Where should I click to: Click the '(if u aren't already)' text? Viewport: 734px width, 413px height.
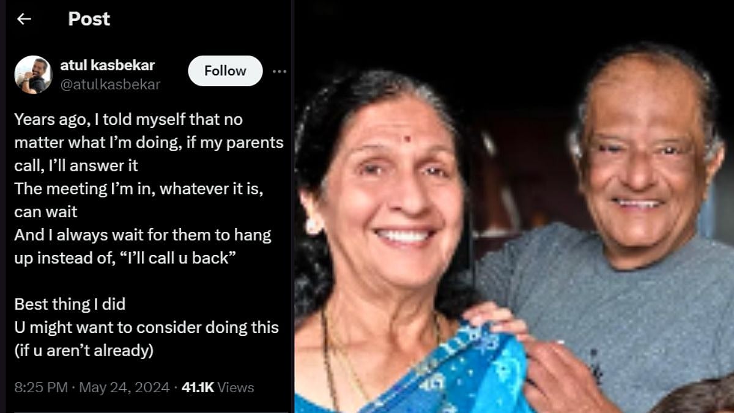tap(83, 351)
